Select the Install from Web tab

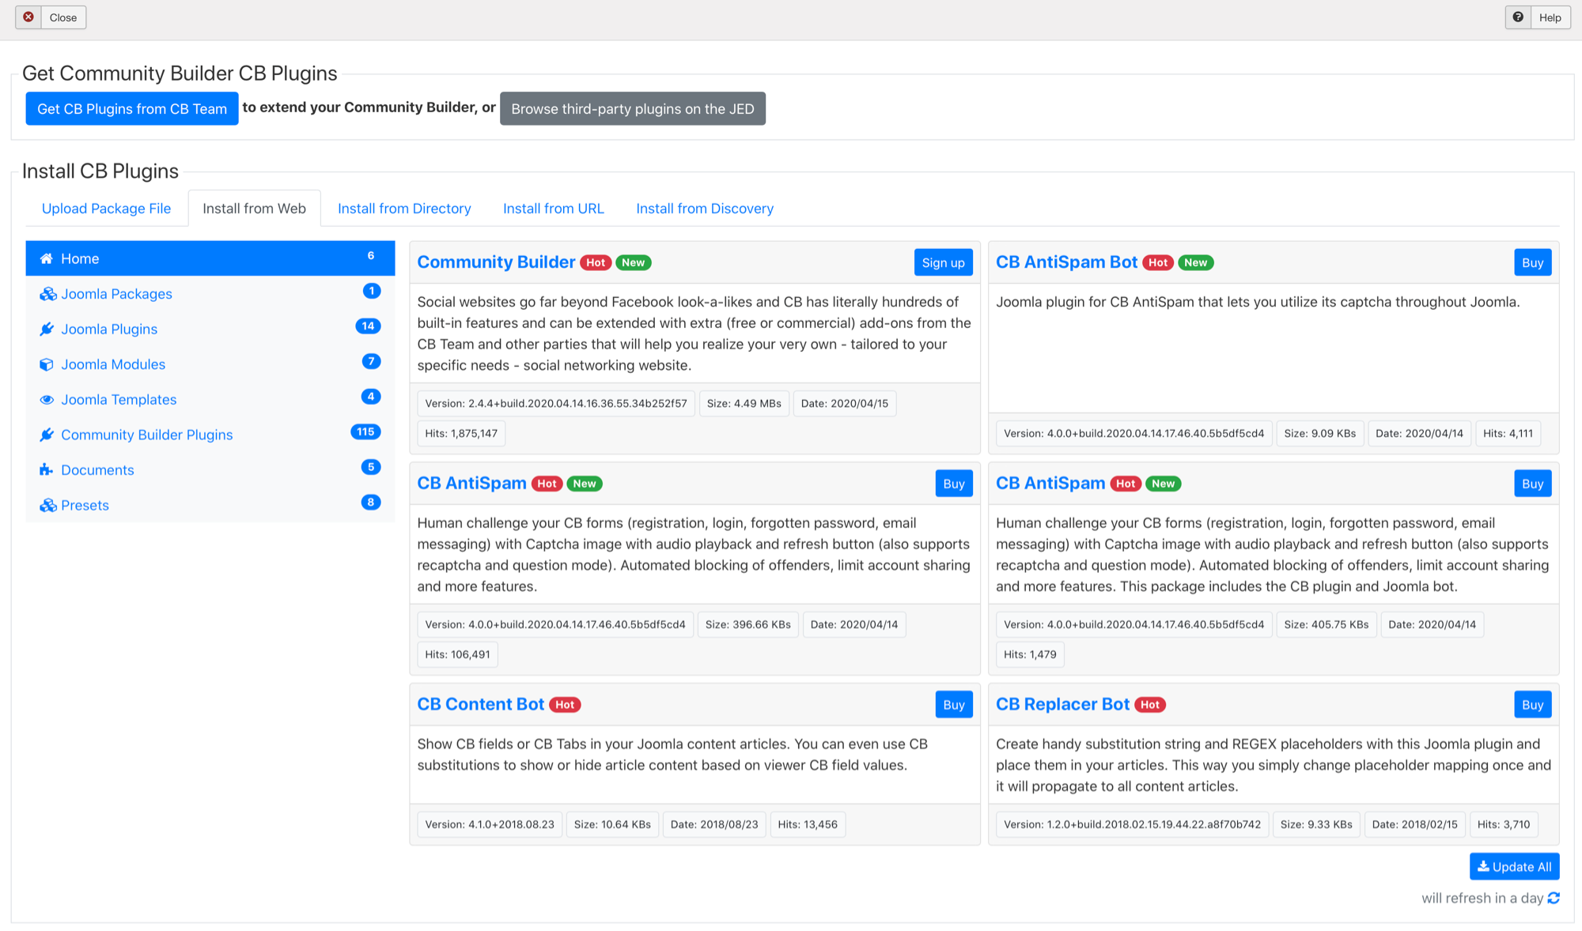coord(254,208)
